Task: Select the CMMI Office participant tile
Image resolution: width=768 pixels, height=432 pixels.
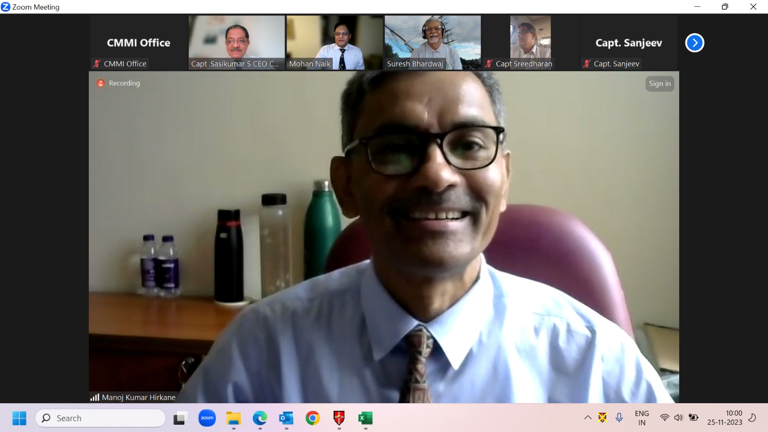Action: 138,43
